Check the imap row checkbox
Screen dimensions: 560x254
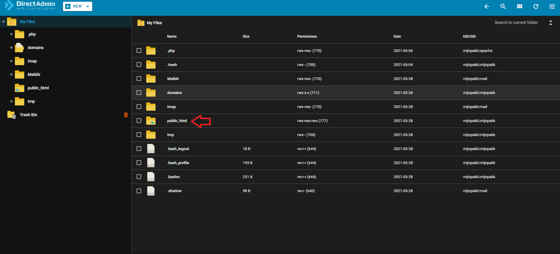coord(139,107)
